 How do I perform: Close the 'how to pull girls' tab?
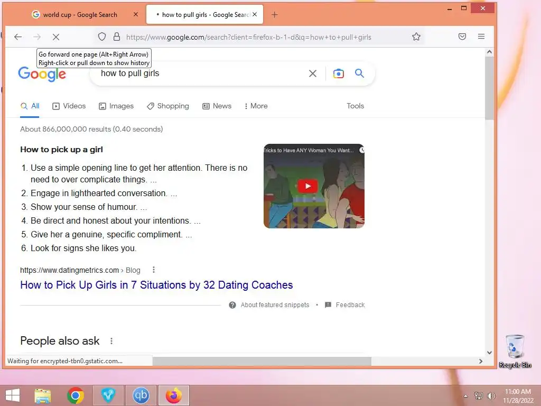point(255,14)
